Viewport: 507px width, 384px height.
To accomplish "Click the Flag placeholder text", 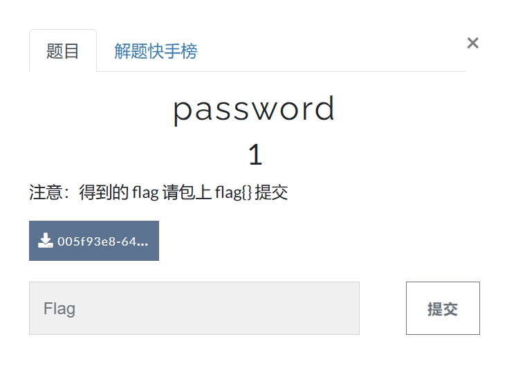I will (x=59, y=309).
